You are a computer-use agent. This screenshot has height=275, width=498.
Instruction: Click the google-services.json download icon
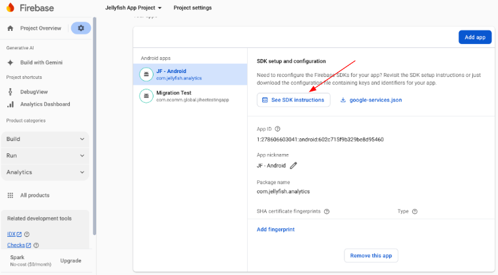pos(343,100)
